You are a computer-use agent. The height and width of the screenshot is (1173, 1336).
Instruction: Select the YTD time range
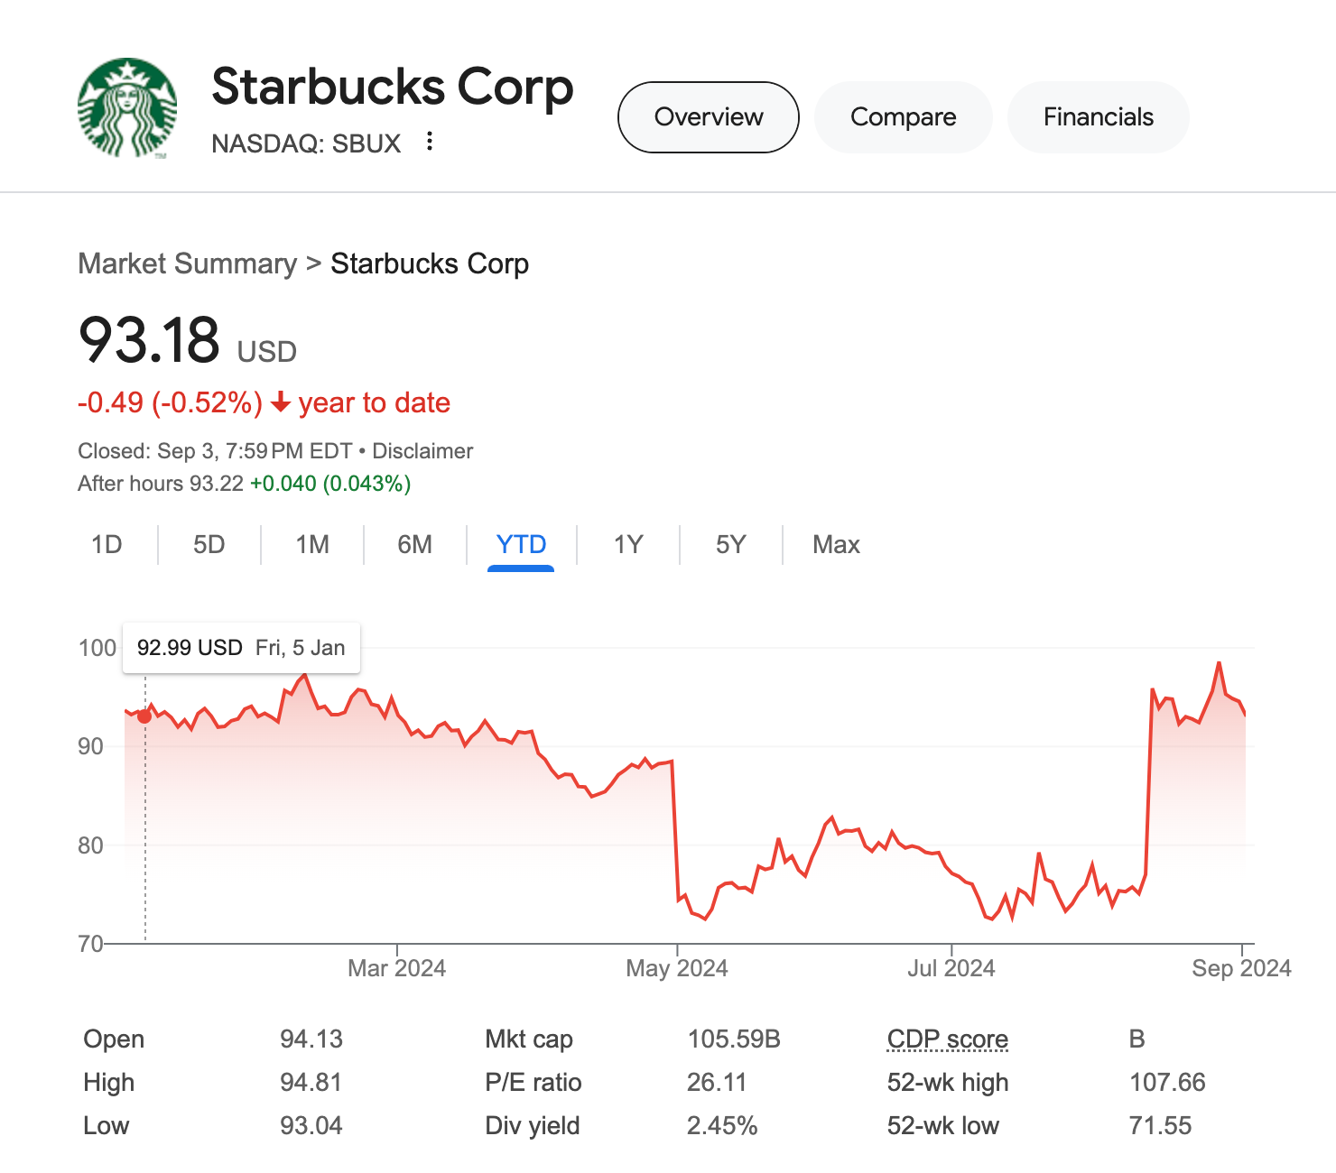tap(521, 545)
